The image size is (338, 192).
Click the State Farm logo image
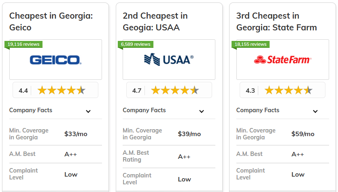coord(283,60)
